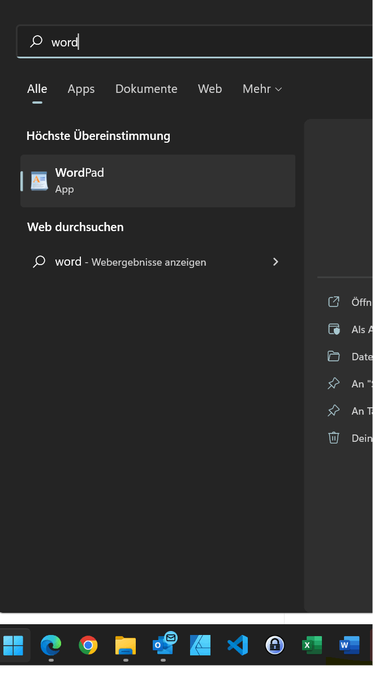Open KeePass lock icon on taskbar
Screen dimensions: 383x682
click(x=275, y=645)
